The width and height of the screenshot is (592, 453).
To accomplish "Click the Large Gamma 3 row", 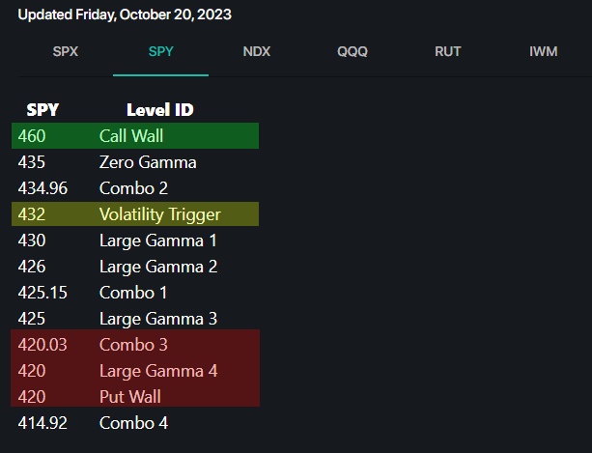I will tap(135, 319).
